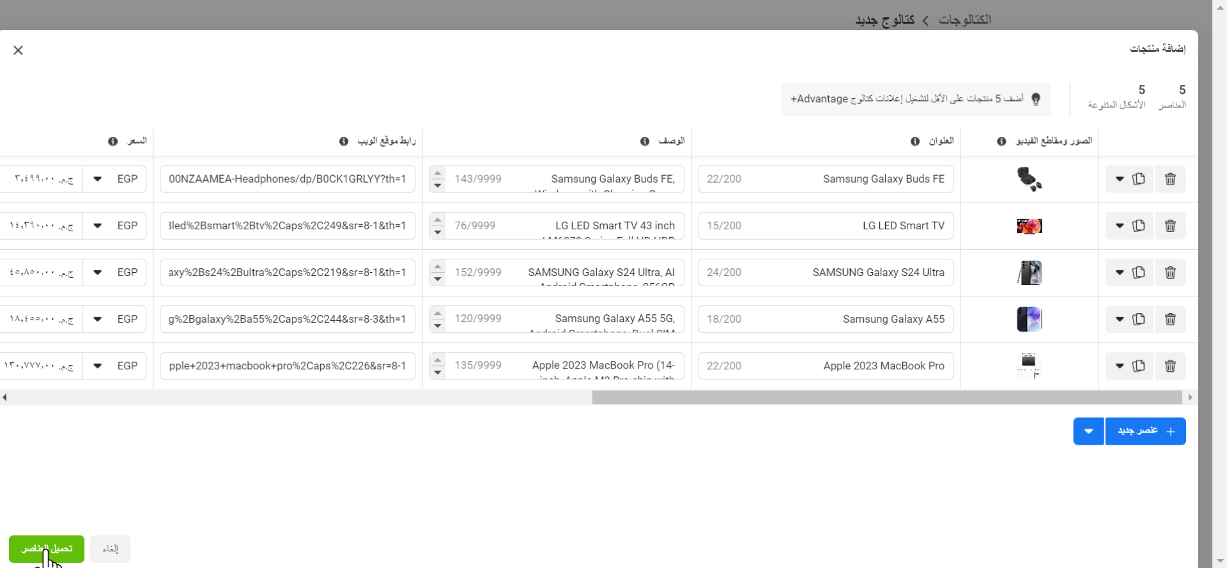Open الكتالوجات breadcrumb link
This screenshot has width=1227, height=568.
click(x=965, y=20)
